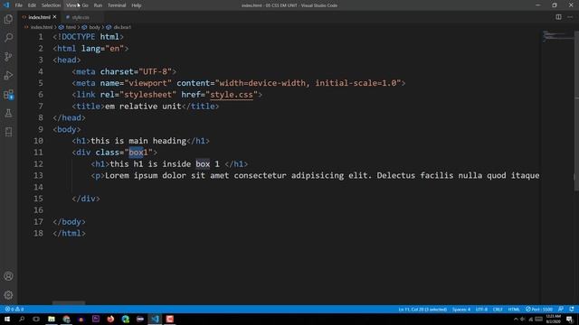The height and width of the screenshot is (325, 579).
Task: Open the Testing flask icon view
Action: click(x=8, y=113)
